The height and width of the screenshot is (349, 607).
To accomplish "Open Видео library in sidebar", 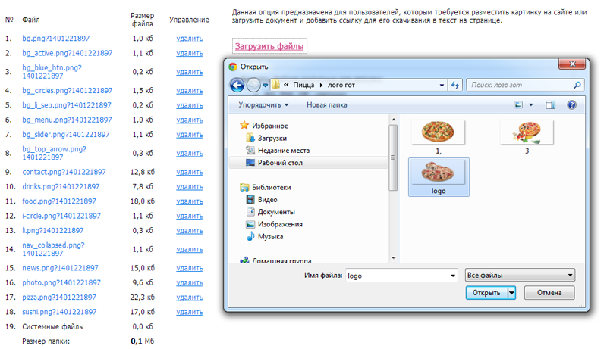I will pos(267,200).
